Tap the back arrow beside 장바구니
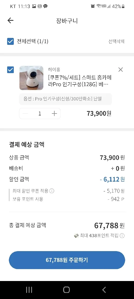 click(10, 20)
